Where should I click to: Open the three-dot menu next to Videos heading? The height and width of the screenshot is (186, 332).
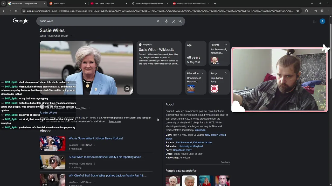(55, 131)
